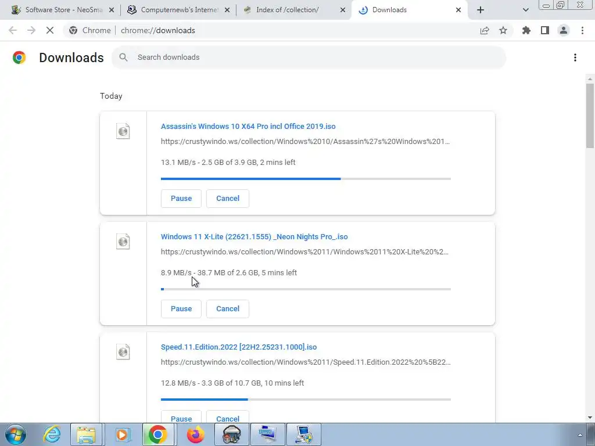The width and height of the screenshot is (595, 446).
Task: Close the Computernewb's Internet tab
Action: point(227,10)
